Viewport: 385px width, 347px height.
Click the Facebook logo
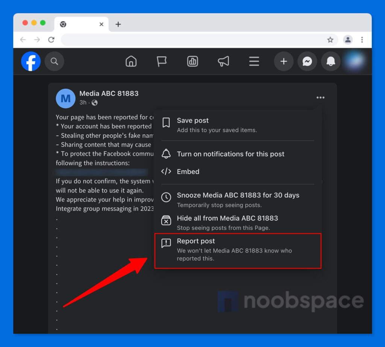click(x=30, y=61)
